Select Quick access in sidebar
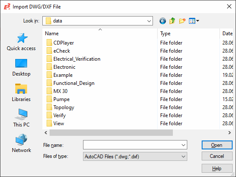Screen dimensions: 236x177 [x=21, y=42]
